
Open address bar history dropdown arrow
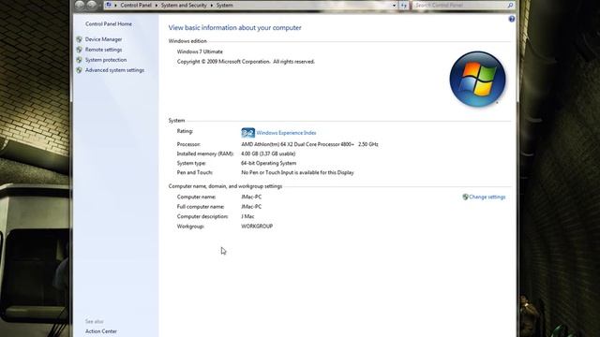click(394, 6)
